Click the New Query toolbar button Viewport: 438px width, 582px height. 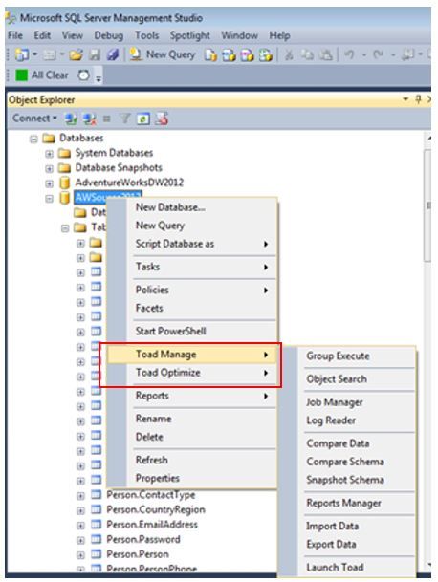point(163,54)
